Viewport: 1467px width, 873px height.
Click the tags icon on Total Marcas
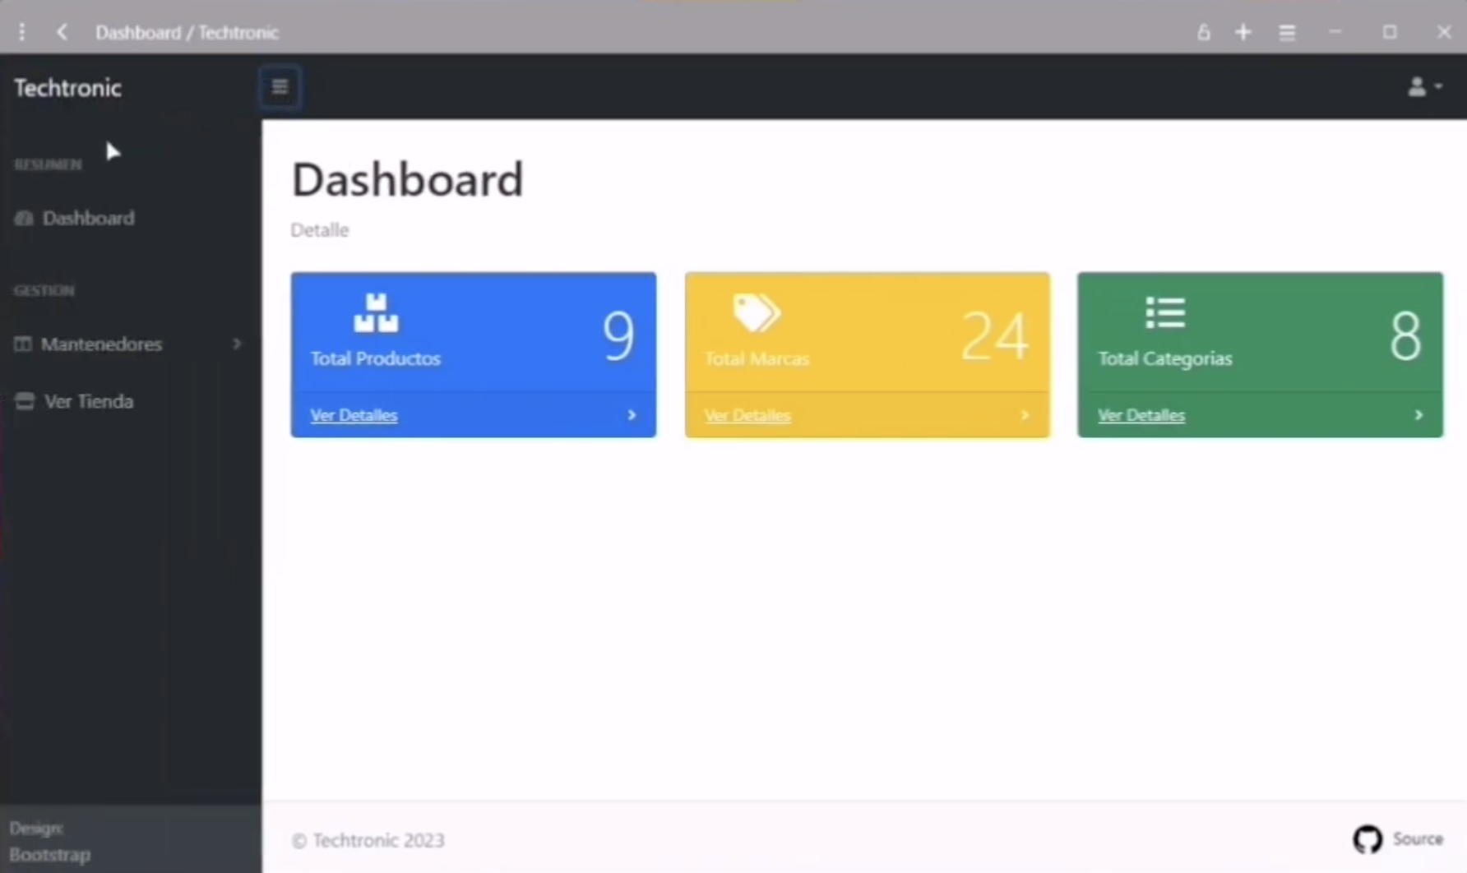(756, 313)
